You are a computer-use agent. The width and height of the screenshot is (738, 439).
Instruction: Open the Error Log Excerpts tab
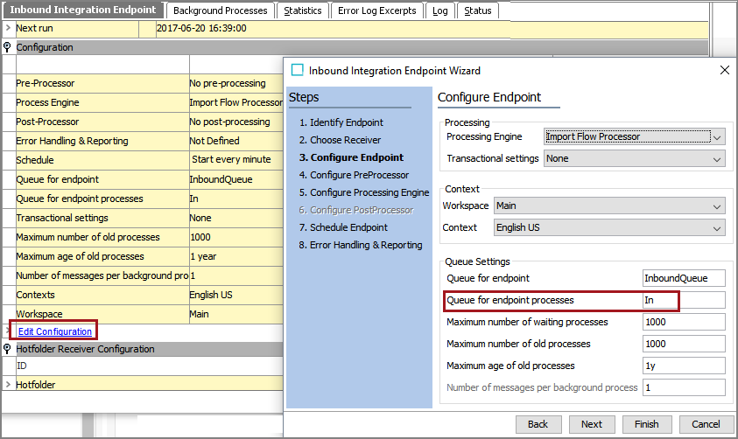(376, 10)
